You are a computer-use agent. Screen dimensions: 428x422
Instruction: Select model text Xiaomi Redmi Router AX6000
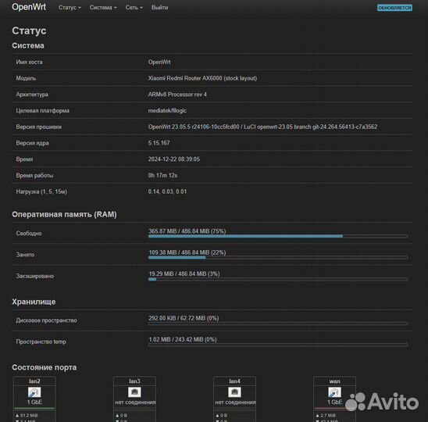pyautogui.click(x=185, y=78)
